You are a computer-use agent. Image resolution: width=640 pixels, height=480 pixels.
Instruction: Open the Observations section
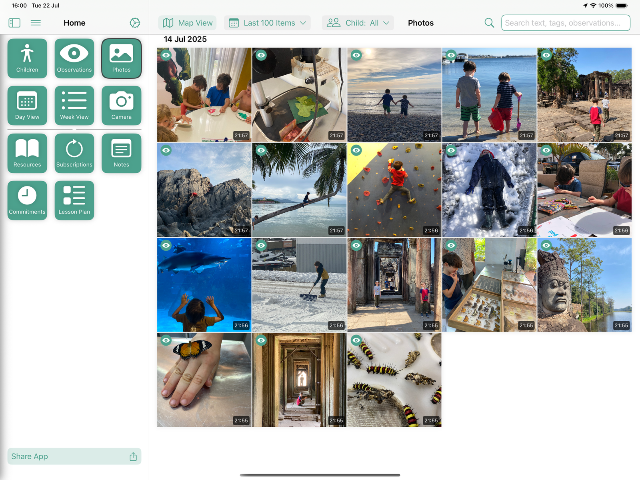[x=74, y=58]
